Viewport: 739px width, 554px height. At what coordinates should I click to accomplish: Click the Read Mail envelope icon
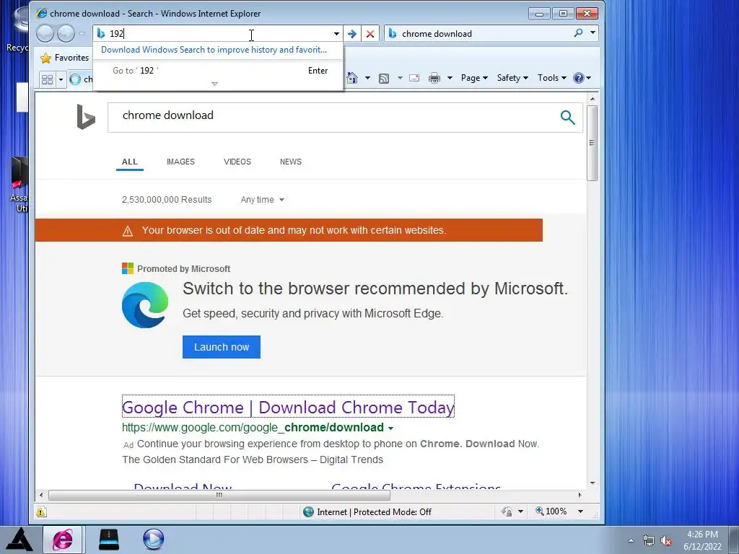pos(414,78)
